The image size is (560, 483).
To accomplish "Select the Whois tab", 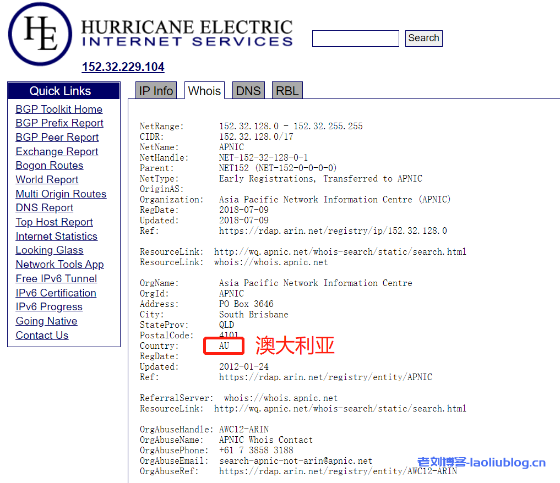I will (204, 91).
